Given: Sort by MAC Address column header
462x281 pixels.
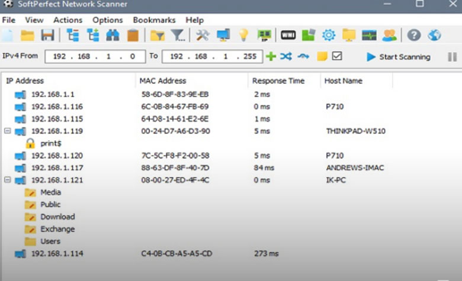Looking at the screenshot, I should tap(192, 80).
